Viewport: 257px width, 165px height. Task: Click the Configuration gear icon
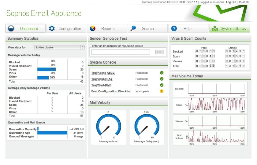pyautogui.click(x=52, y=28)
